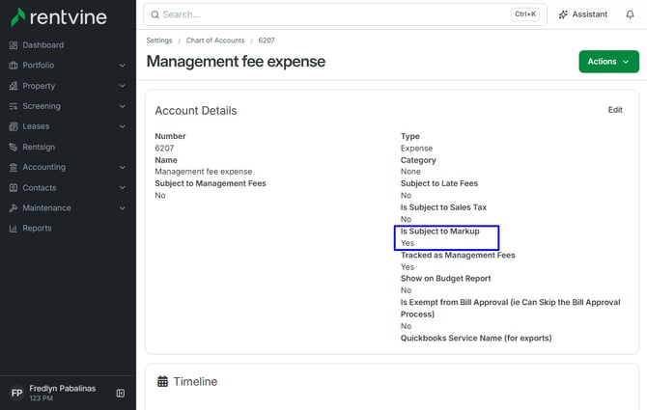Viewport: 647px width, 410px height.
Task: Collapse sidebar with panel toggle icon
Action: click(x=121, y=393)
